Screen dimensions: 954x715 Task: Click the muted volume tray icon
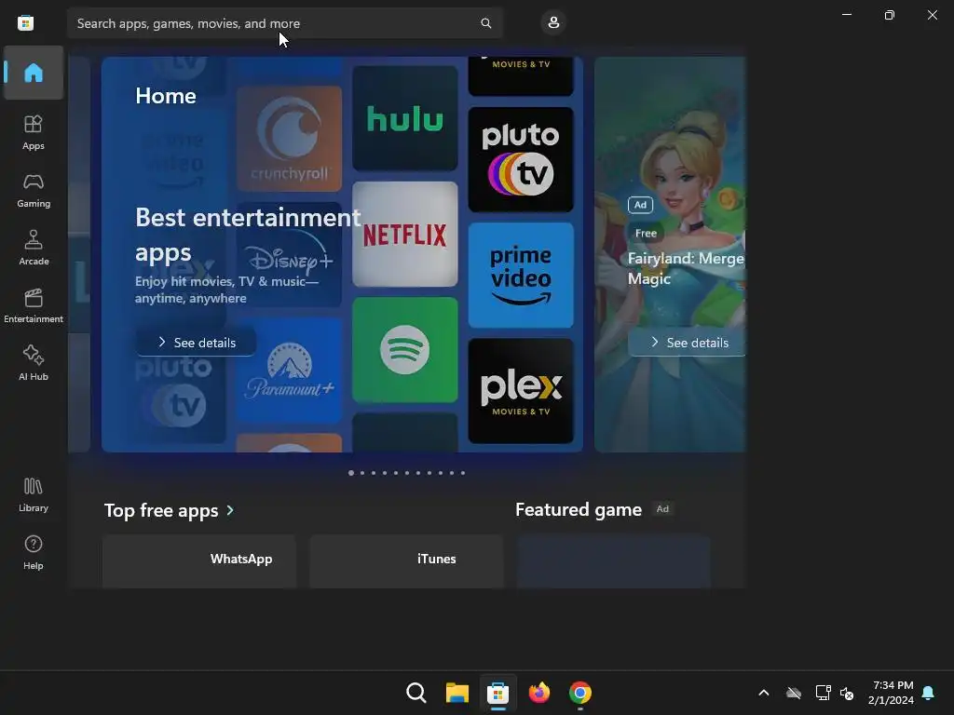(847, 693)
